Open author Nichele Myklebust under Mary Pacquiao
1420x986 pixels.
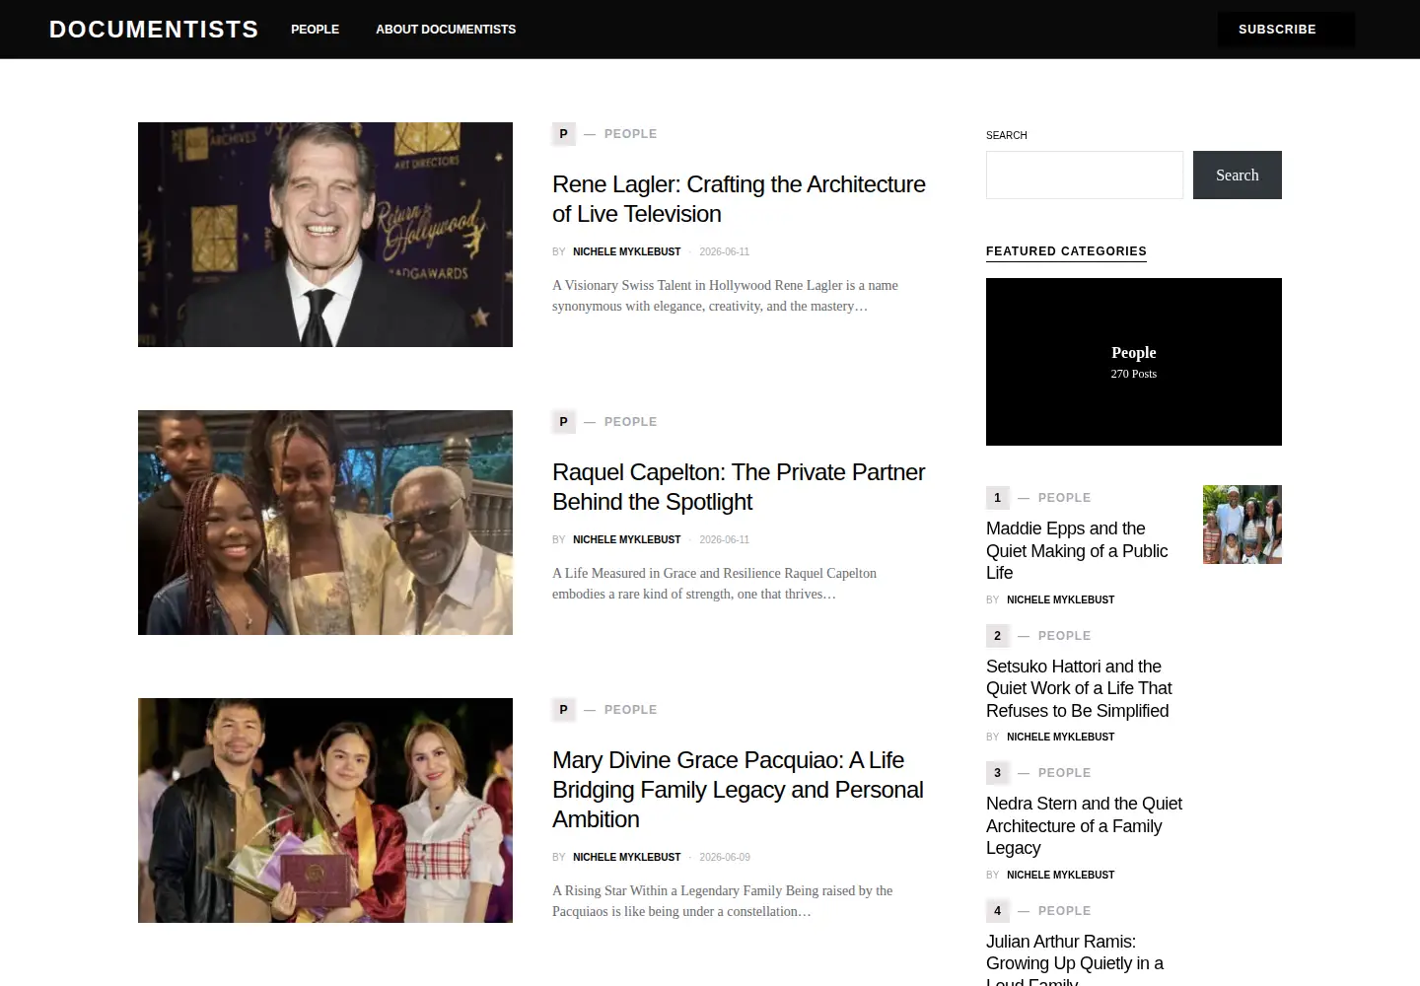tap(626, 858)
